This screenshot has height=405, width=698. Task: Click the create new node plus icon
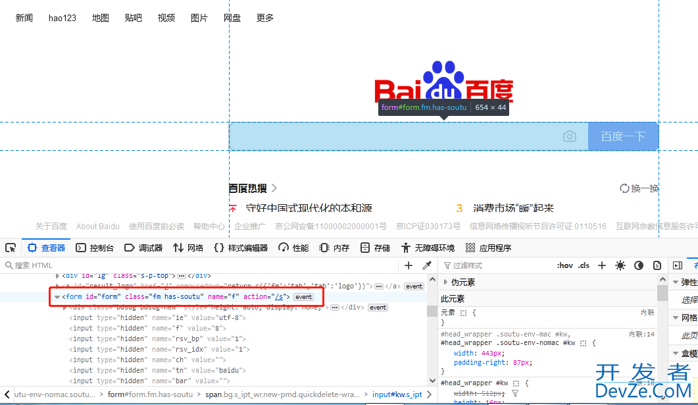coord(408,265)
